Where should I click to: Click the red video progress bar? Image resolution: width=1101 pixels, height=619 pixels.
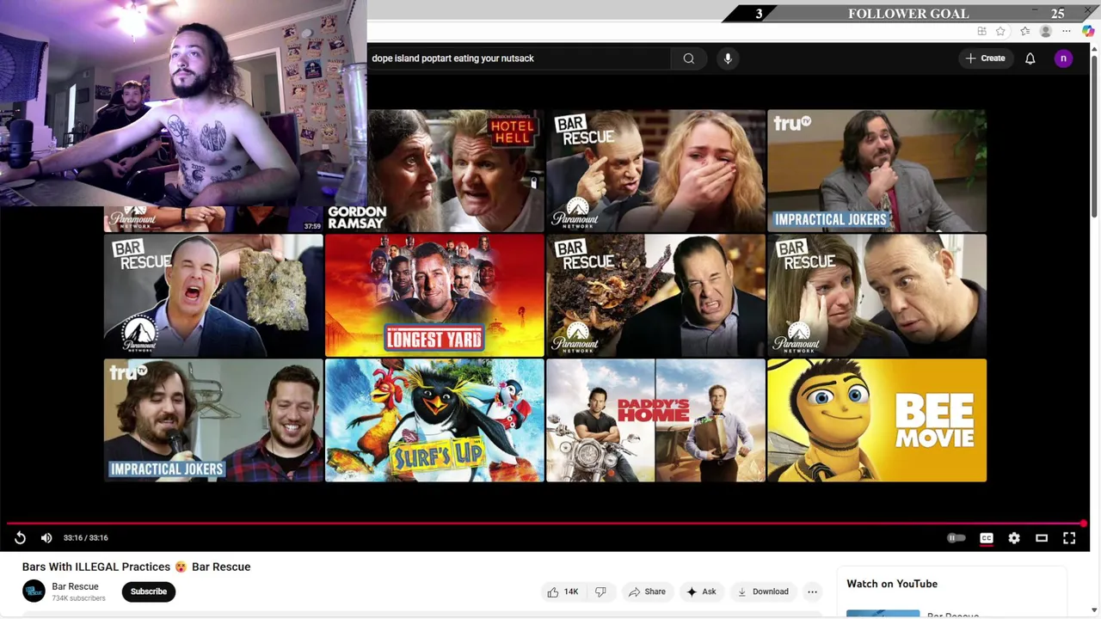[545, 523]
